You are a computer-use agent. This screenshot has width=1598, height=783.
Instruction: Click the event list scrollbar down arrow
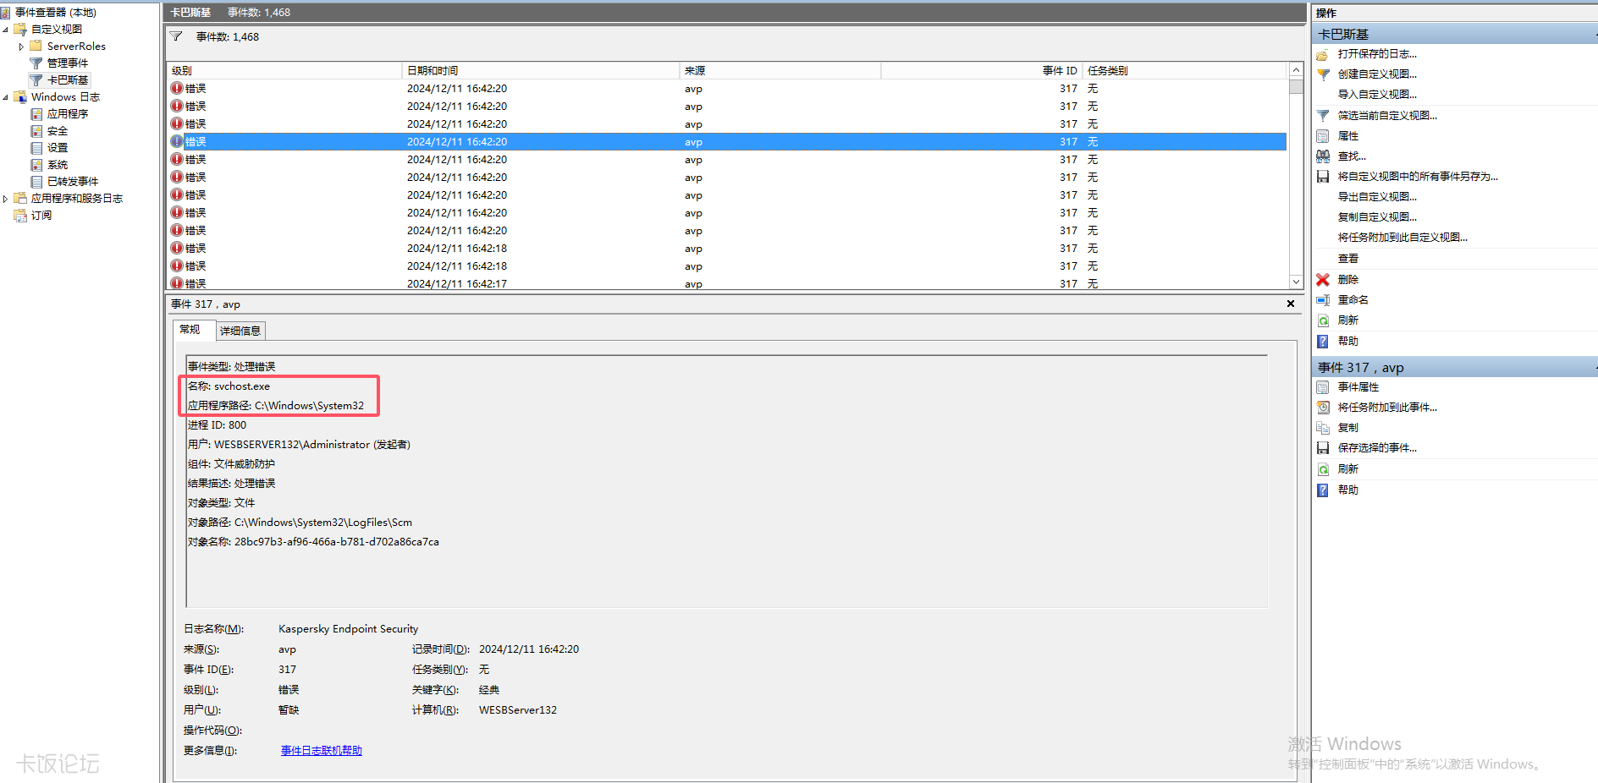point(1296,282)
